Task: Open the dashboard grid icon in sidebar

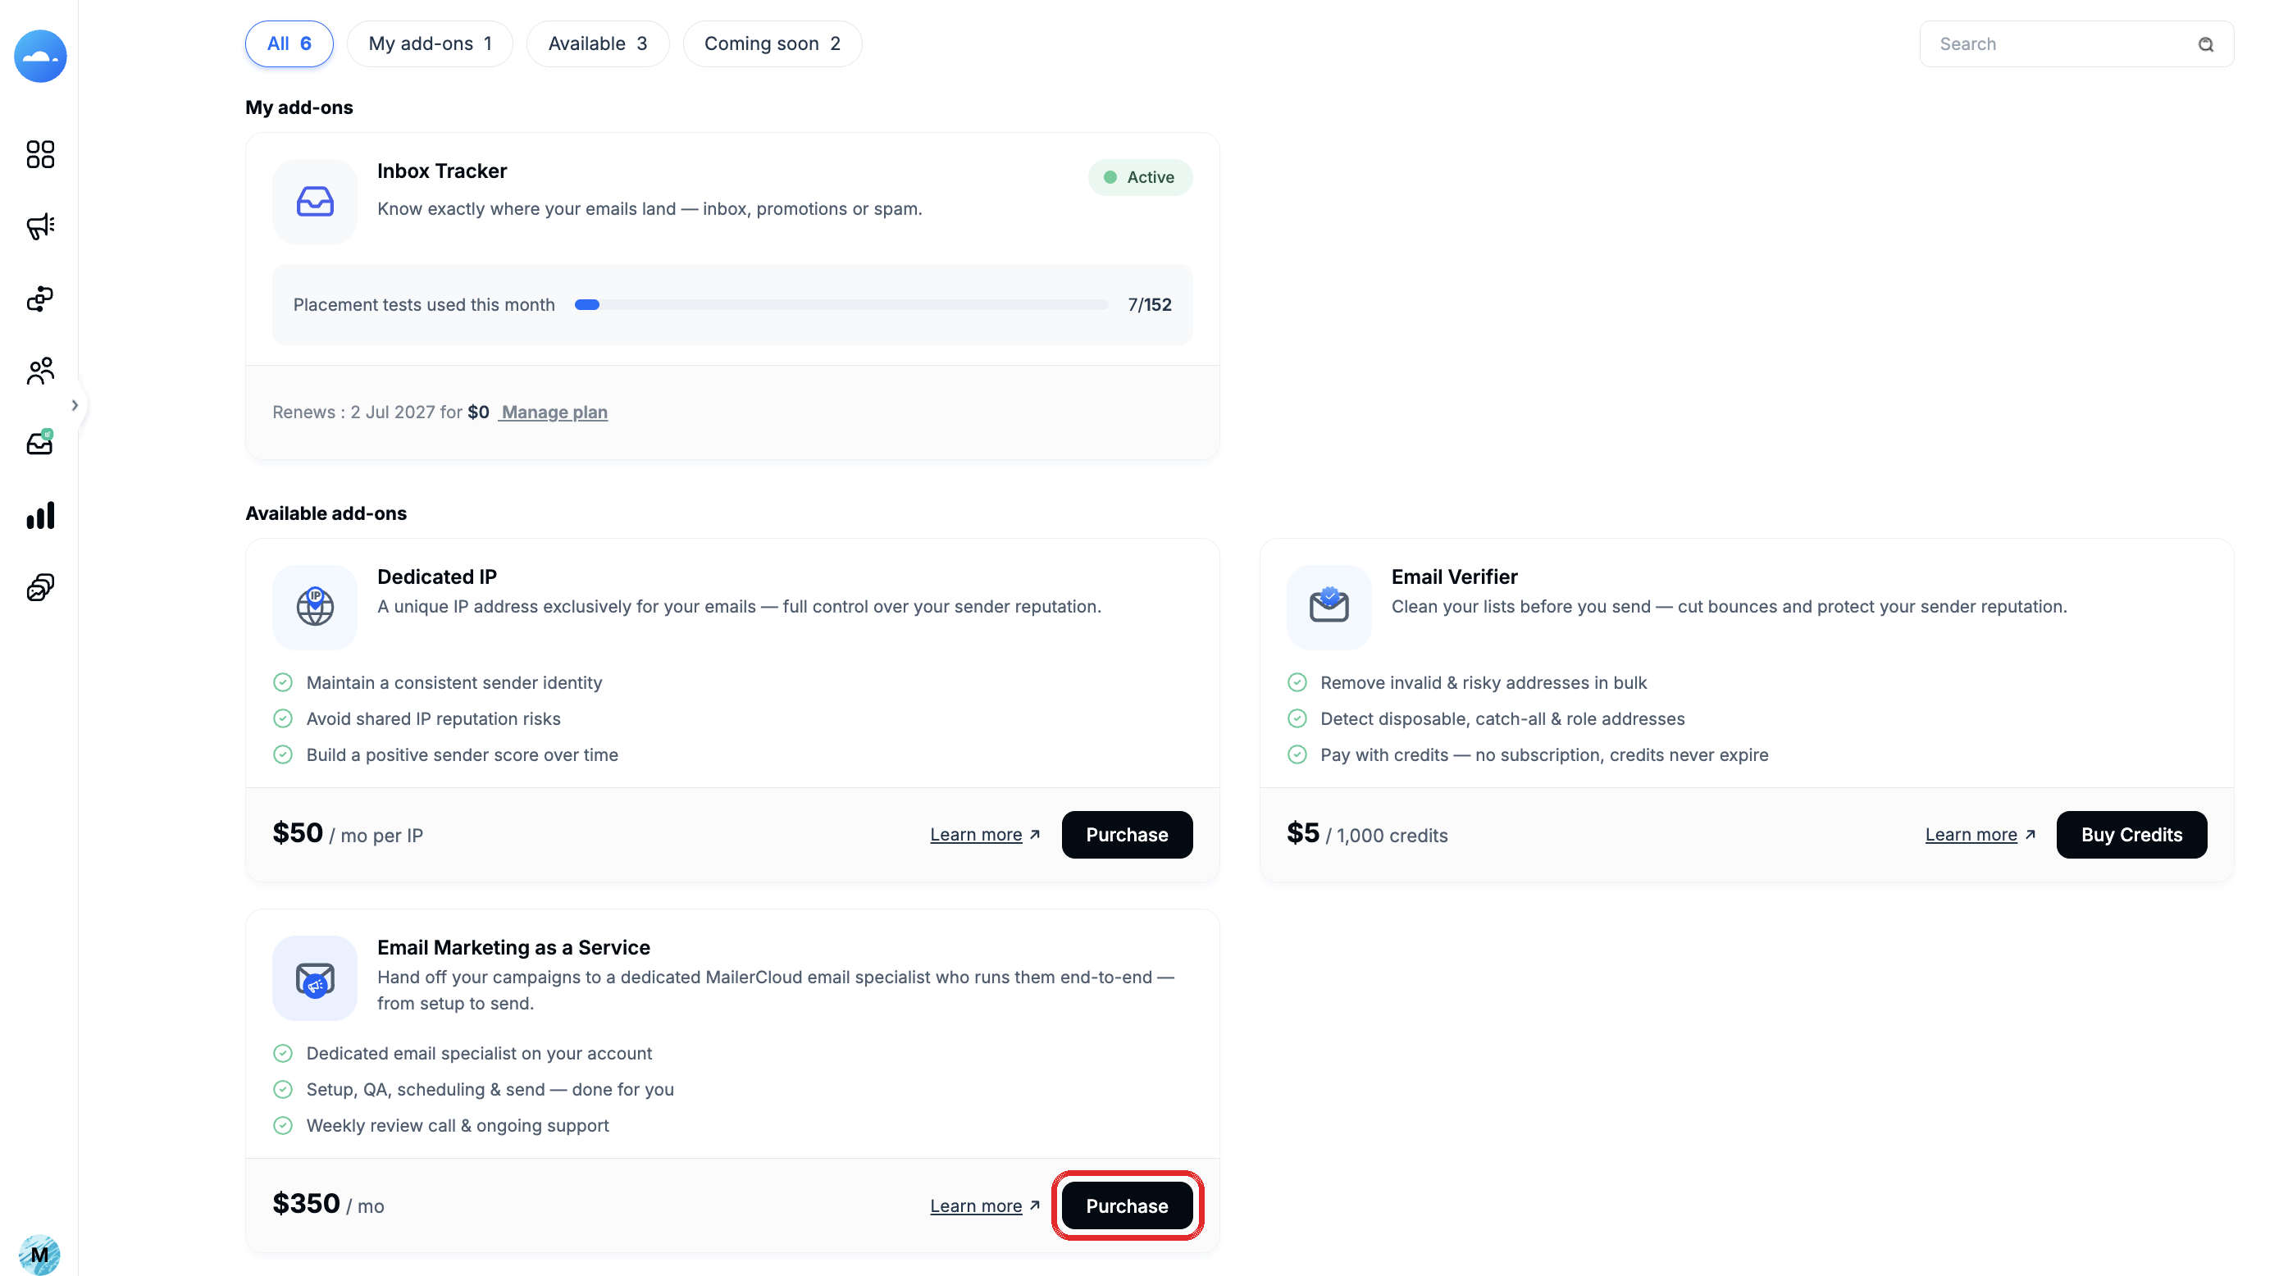Action: (40, 154)
